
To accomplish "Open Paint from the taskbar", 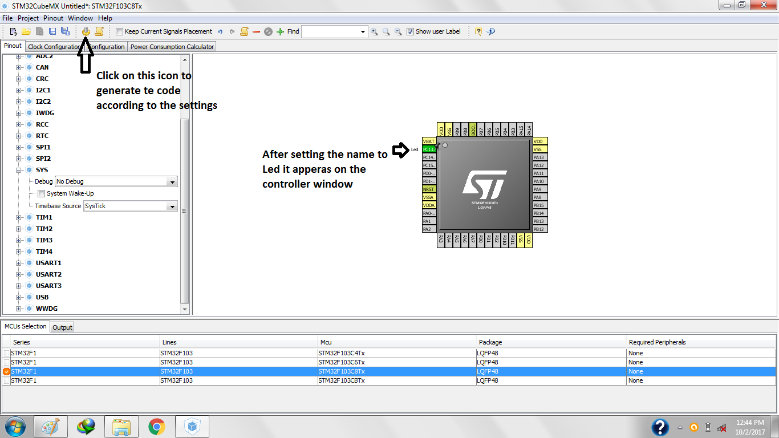I will (x=51, y=427).
